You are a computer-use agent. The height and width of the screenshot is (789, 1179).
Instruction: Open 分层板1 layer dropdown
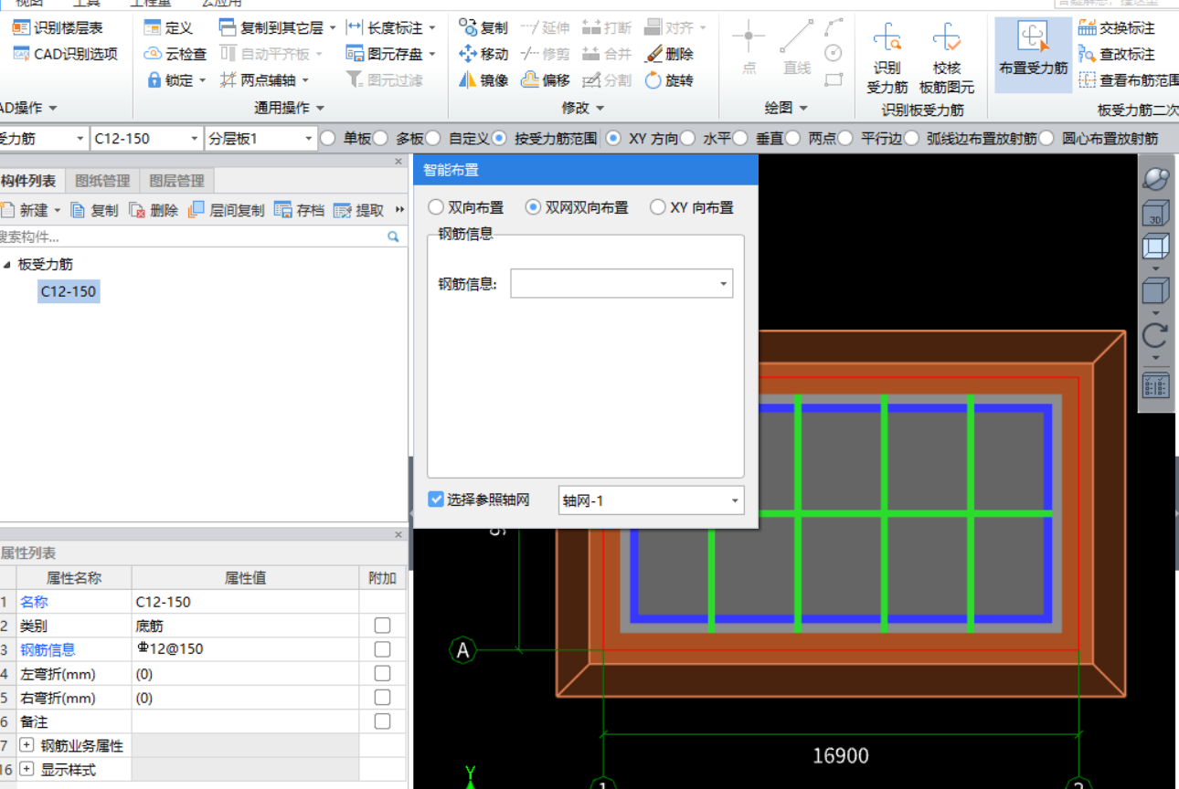(307, 139)
